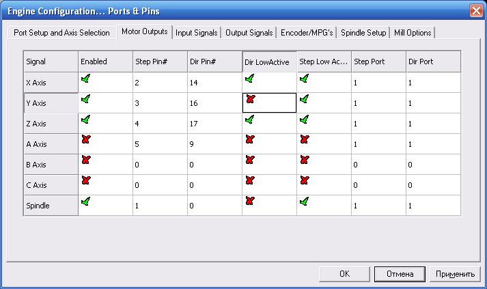
Task: Select the X Axis Step Pin# cell
Action: click(160, 82)
